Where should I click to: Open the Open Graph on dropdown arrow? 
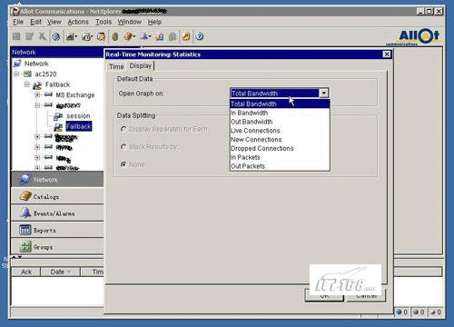pos(324,93)
